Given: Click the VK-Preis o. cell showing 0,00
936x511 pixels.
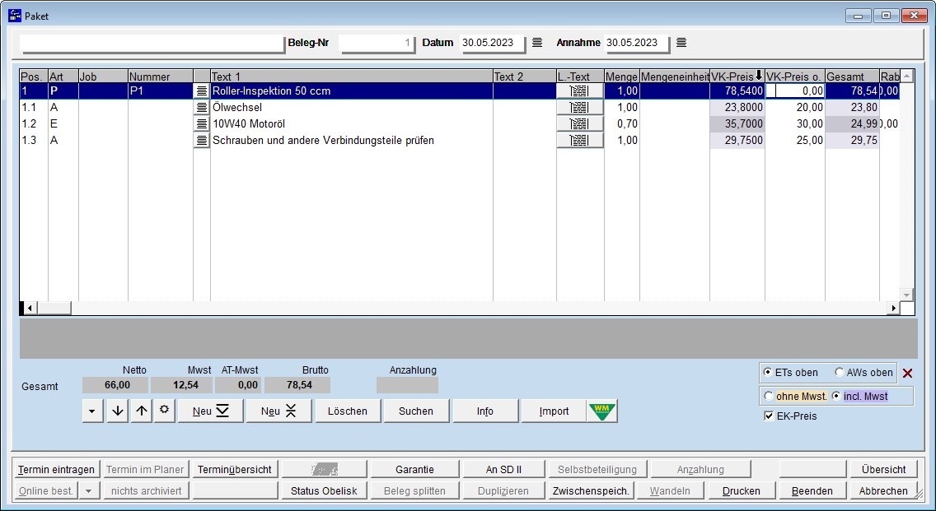Looking at the screenshot, I should click(795, 91).
